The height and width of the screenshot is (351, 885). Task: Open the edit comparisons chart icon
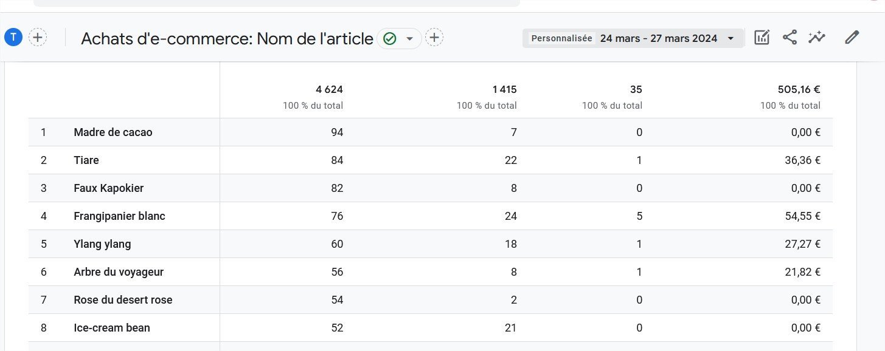coord(762,38)
